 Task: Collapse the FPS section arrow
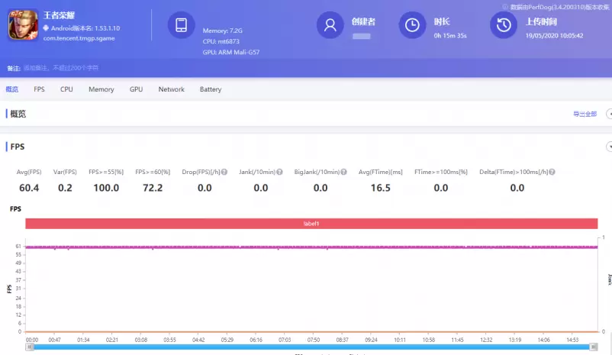pos(608,147)
